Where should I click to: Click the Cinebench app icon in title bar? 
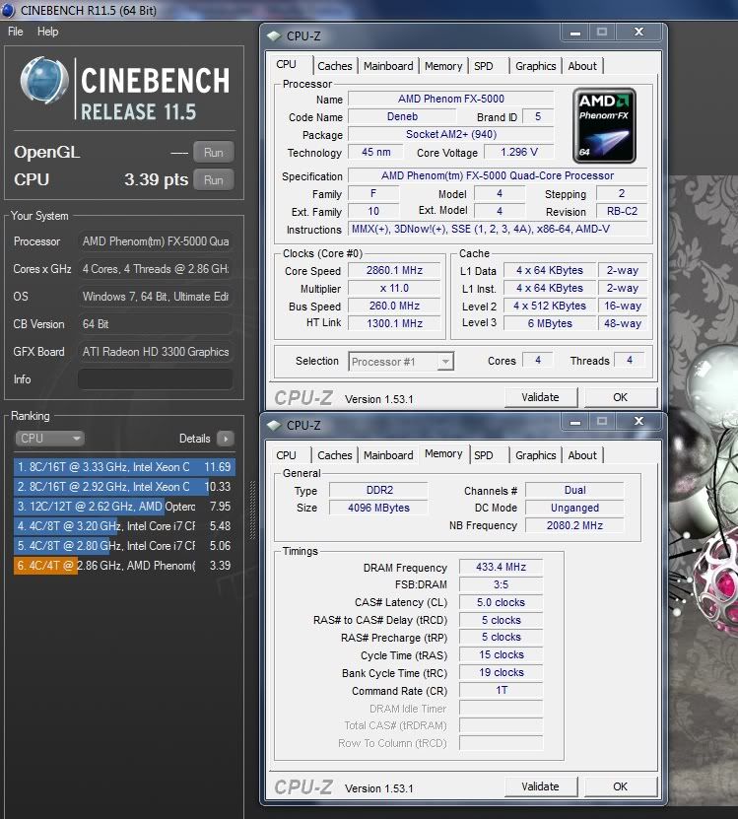8,10
